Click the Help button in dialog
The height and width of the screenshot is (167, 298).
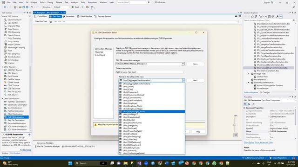[x=198, y=132]
